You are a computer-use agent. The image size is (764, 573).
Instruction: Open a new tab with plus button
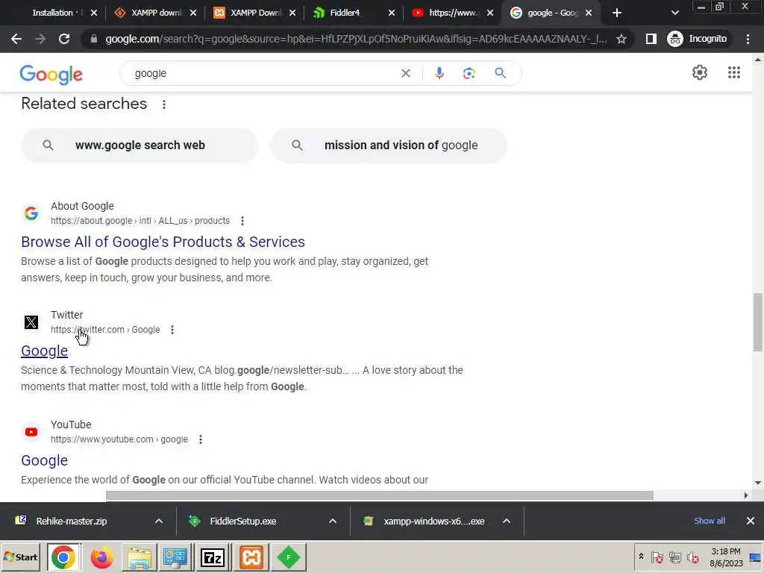617,13
